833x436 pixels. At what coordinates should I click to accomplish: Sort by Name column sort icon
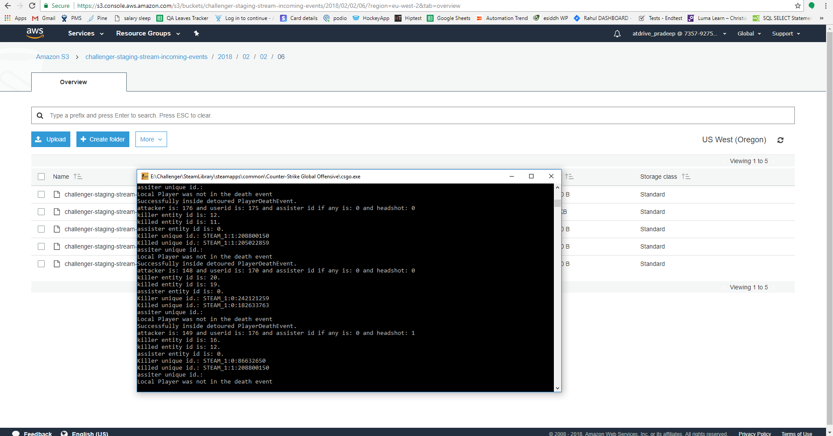tap(78, 177)
